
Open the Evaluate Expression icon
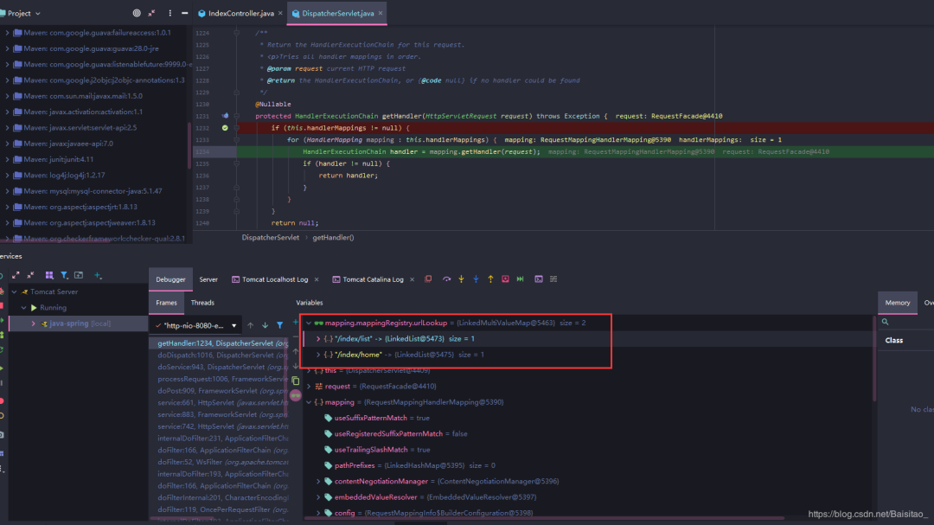539,279
